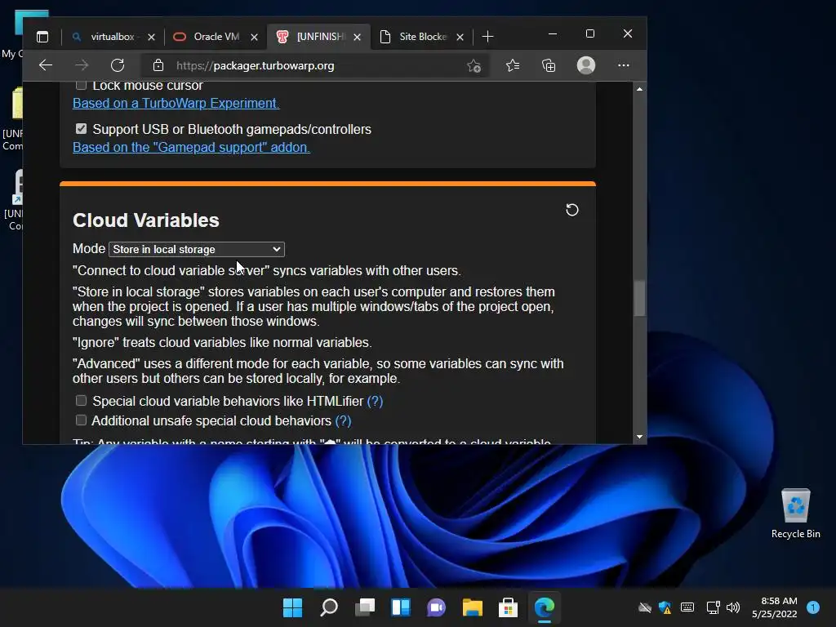The height and width of the screenshot is (627, 836).
Task: View site information lock icon
Action: (158, 65)
